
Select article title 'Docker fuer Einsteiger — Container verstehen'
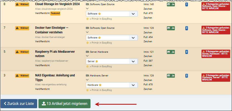pyautogui.click(x=52, y=30)
